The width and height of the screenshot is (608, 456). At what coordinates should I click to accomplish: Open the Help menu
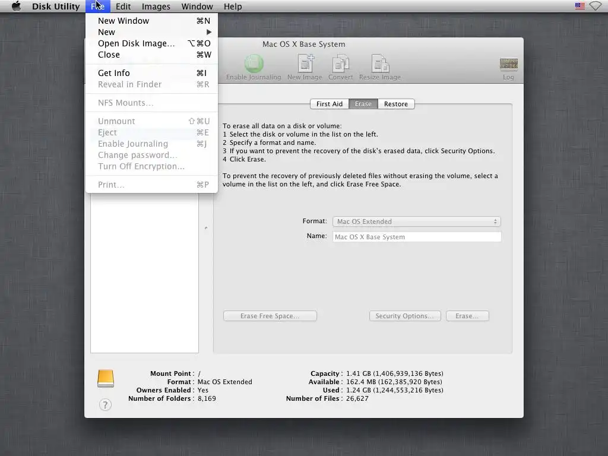point(233,6)
